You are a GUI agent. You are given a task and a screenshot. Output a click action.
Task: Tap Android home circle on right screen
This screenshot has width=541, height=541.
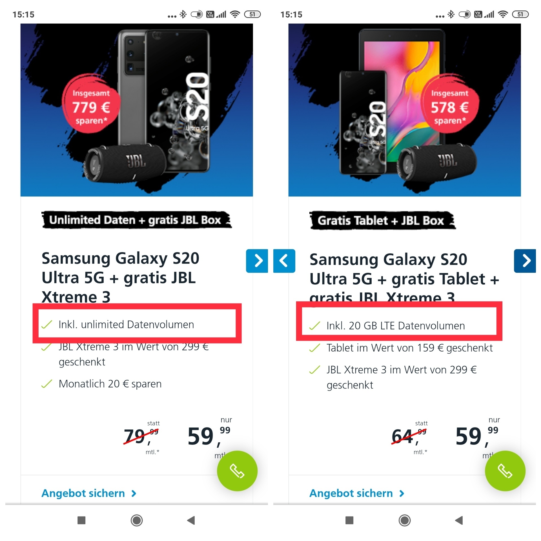405,520
